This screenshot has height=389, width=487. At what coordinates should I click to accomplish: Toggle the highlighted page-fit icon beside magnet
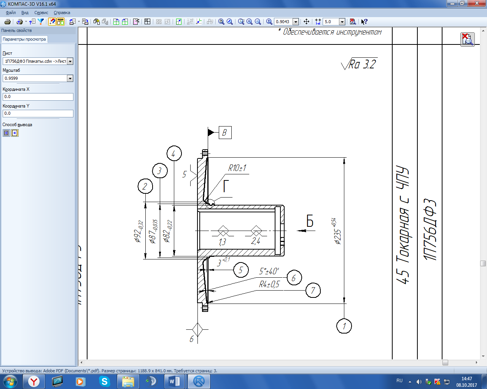click(60, 22)
